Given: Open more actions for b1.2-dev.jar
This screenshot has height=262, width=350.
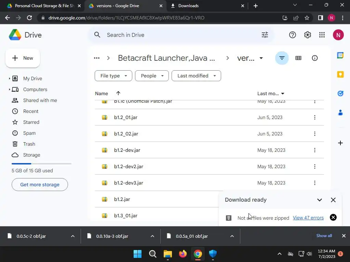Looking at the screenshot, I should 314,150.
